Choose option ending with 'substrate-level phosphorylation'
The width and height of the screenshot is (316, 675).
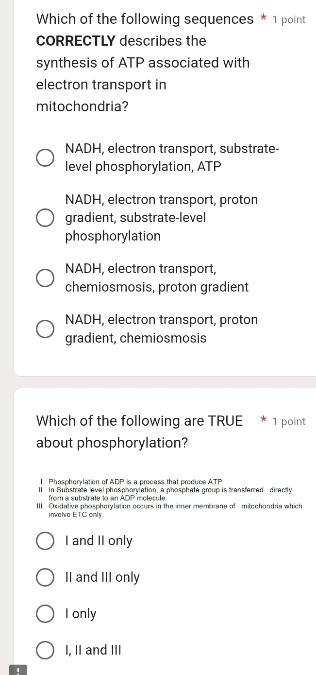pyautogui.click(x=45, y=217)
